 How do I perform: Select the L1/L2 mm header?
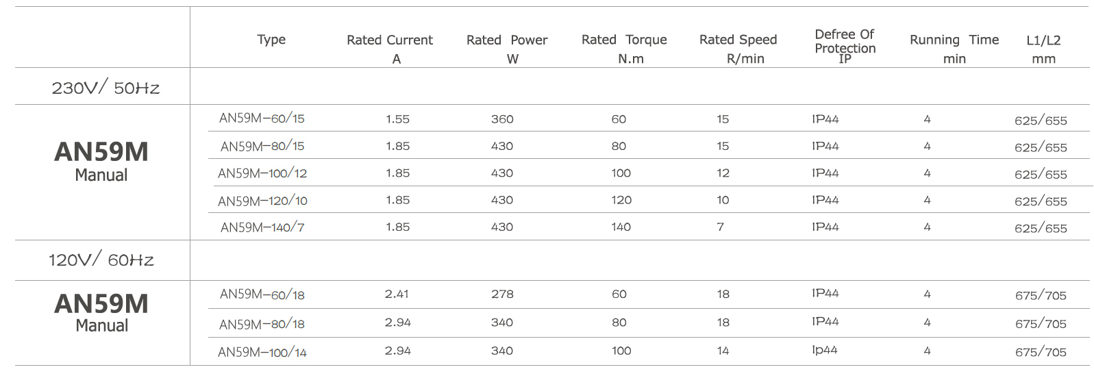1043,49
